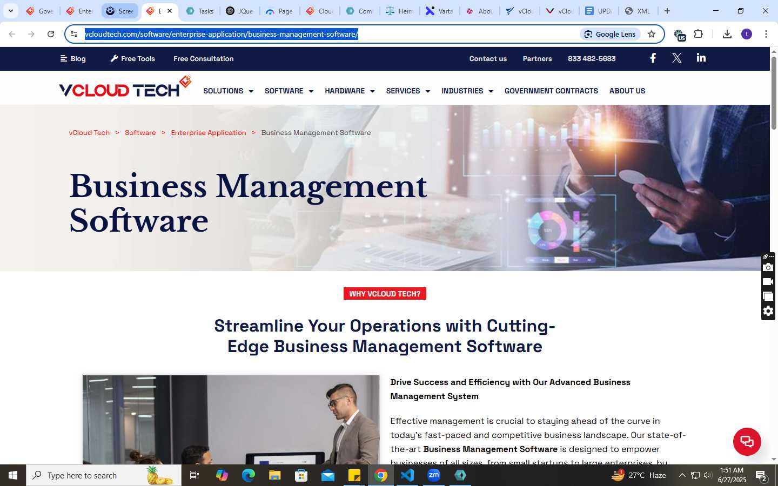
Task: Click the Windows search box
Action: pyautogui.click(x=104, y=475)
